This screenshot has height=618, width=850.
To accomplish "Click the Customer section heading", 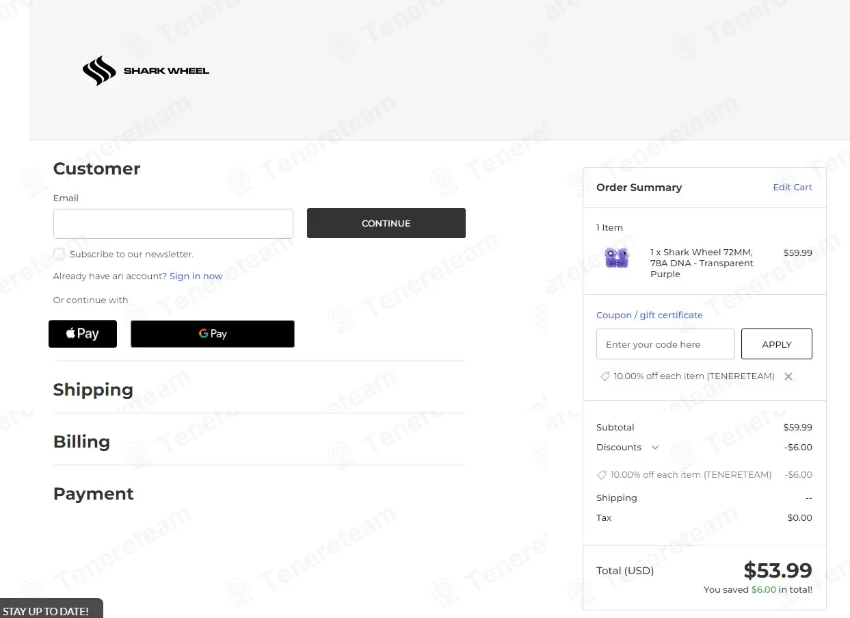I will coord(96,168).
